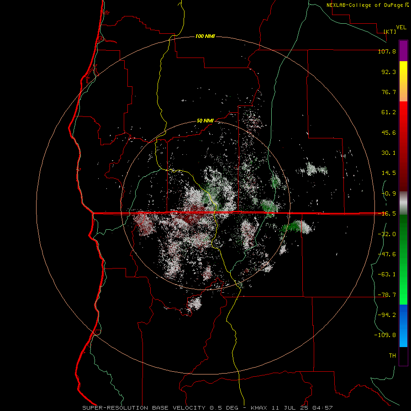411x411 pixels.
Task: Click the blue segment of velocity scale
Action: coord(403,326)
